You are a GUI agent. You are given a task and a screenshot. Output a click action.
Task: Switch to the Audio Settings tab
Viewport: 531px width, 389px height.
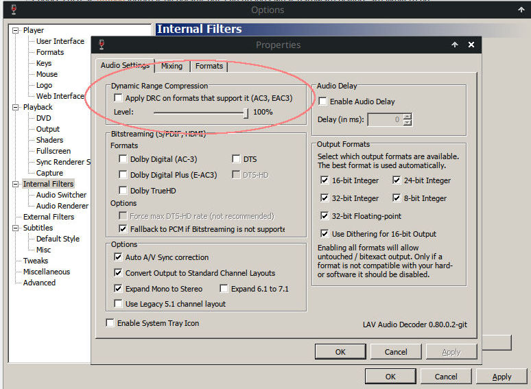click(125, 65)
